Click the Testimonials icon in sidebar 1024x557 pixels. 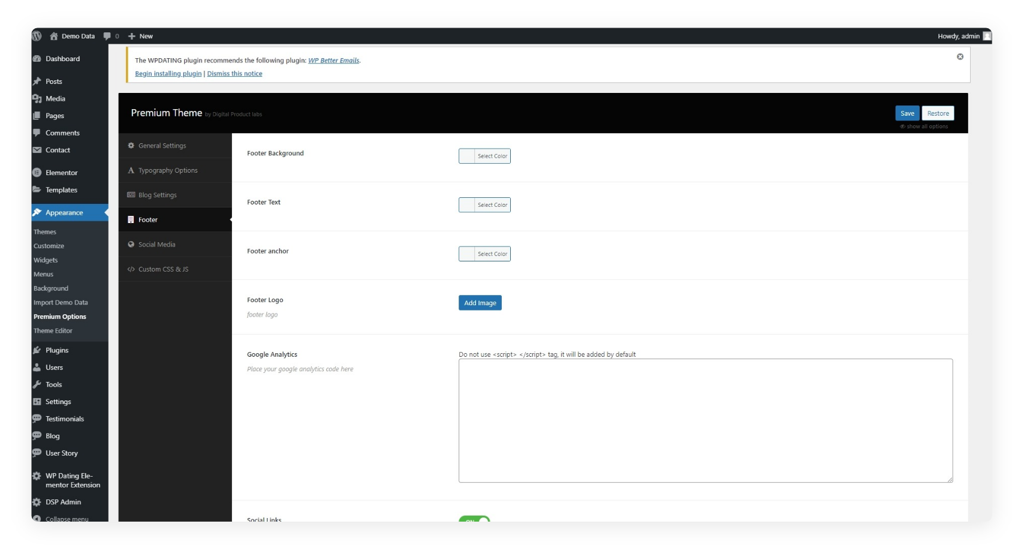(37, 418)
